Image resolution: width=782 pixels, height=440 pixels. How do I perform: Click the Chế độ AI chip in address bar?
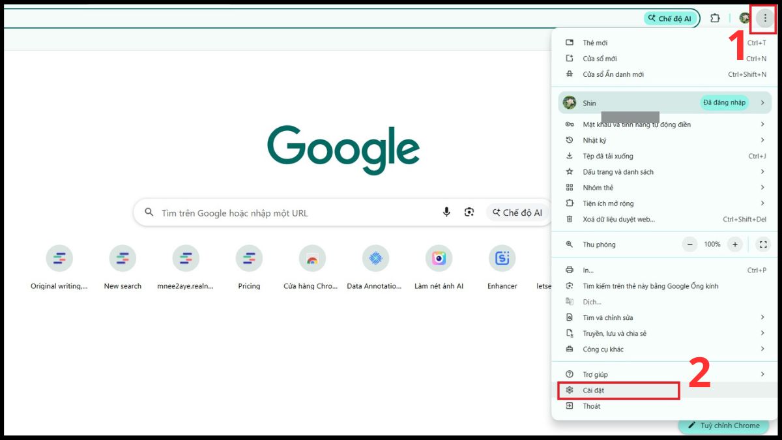pyautogui.click(x=670, y=18)
